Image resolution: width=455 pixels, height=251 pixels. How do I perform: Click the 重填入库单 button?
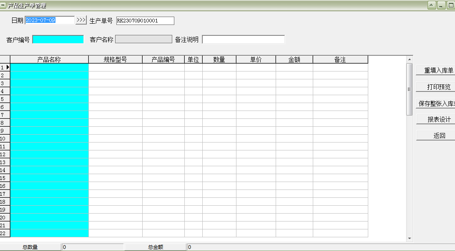(435, 70)
